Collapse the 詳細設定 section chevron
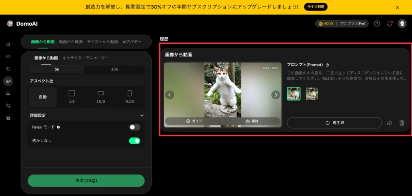Viewport: 412px width, 196px height. pos(142,115)
